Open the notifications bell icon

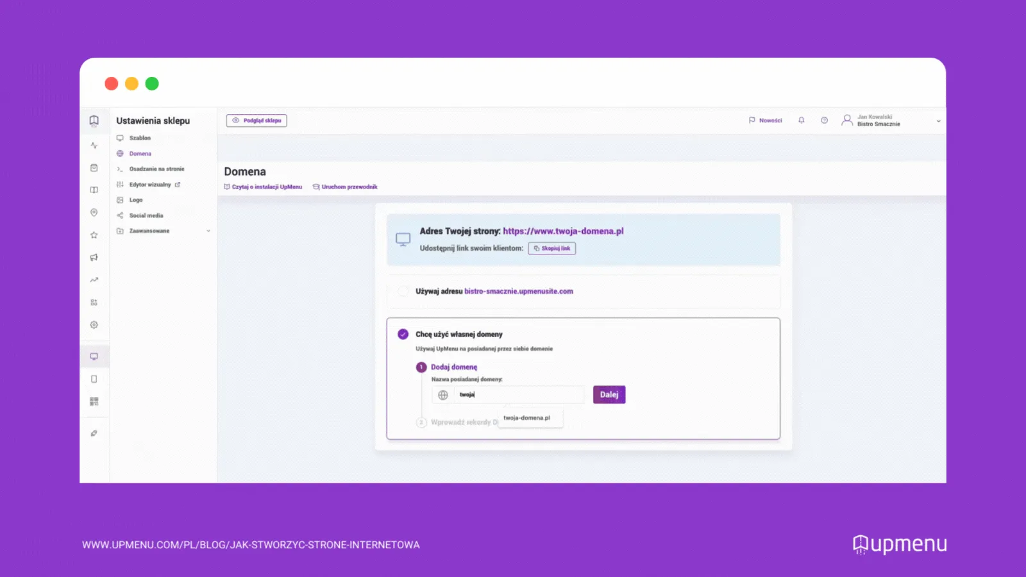pyautogui.click(x=801, y=121)
